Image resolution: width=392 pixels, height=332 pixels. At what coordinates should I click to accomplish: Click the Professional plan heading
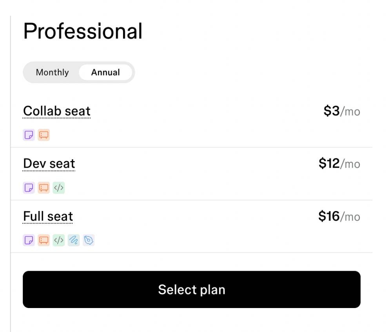tap(83, 31)
